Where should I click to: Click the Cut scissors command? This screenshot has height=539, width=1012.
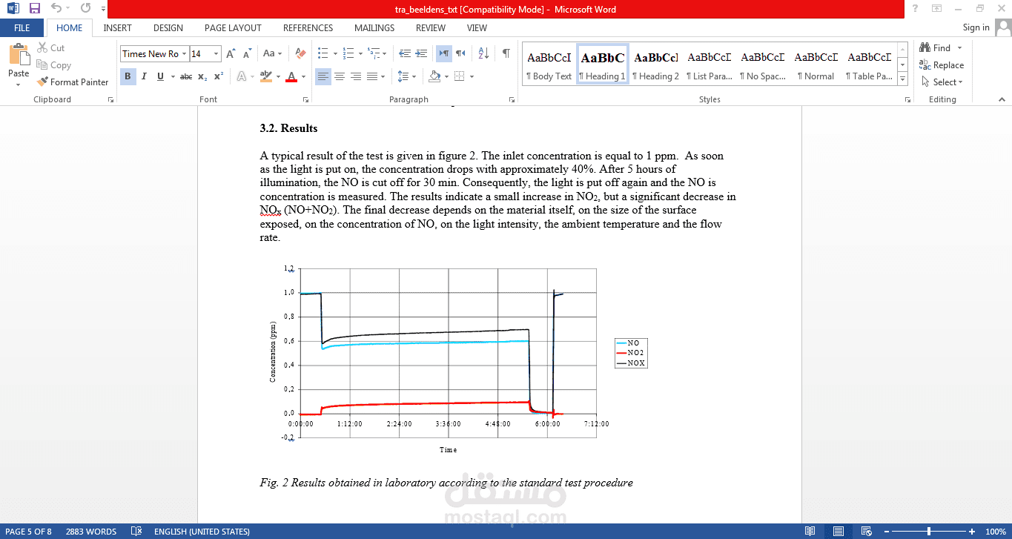[51, 47]
